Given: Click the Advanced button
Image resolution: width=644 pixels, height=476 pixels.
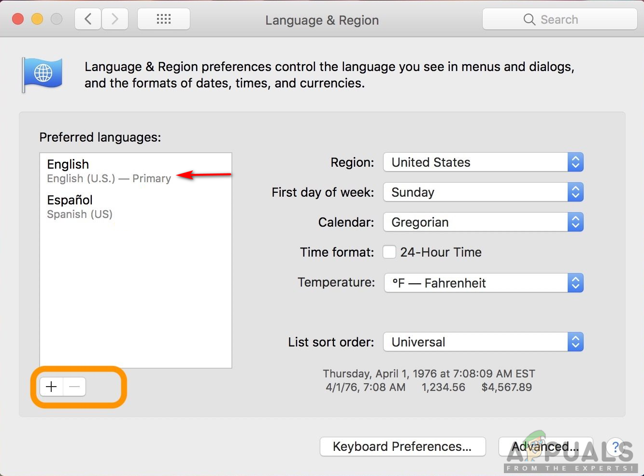Looking at the screenshot, I should tap(545, 447).
